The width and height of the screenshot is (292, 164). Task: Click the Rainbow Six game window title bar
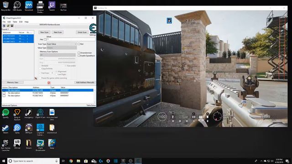pos(190,8)
